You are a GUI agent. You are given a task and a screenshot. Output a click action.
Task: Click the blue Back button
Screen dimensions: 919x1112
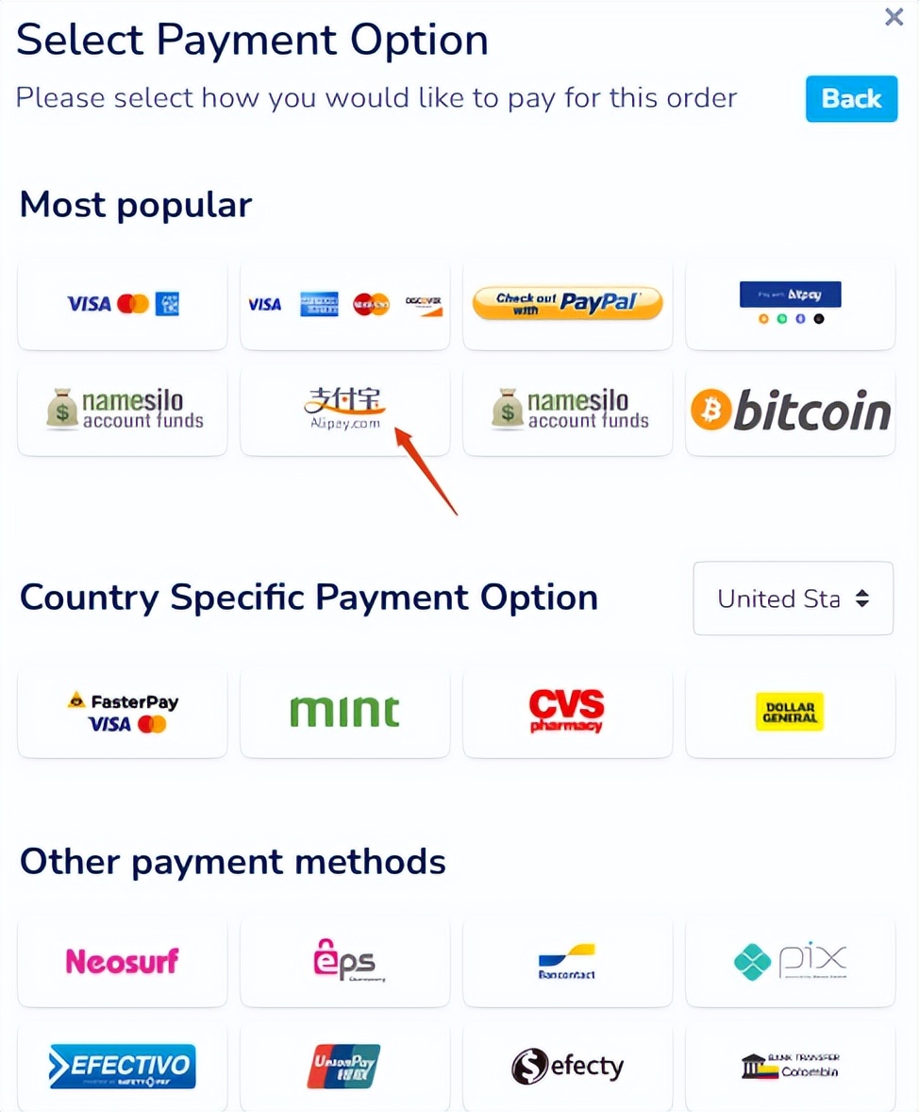point(851,99)
